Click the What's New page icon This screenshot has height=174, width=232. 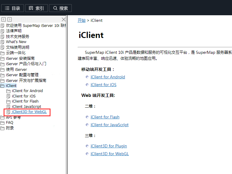(x=2, y=42)
